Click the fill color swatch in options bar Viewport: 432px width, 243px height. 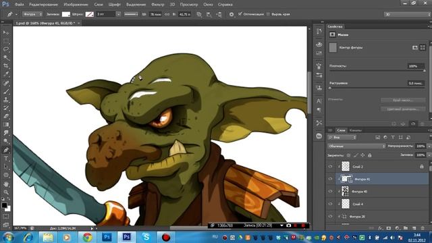coord(66,14)
